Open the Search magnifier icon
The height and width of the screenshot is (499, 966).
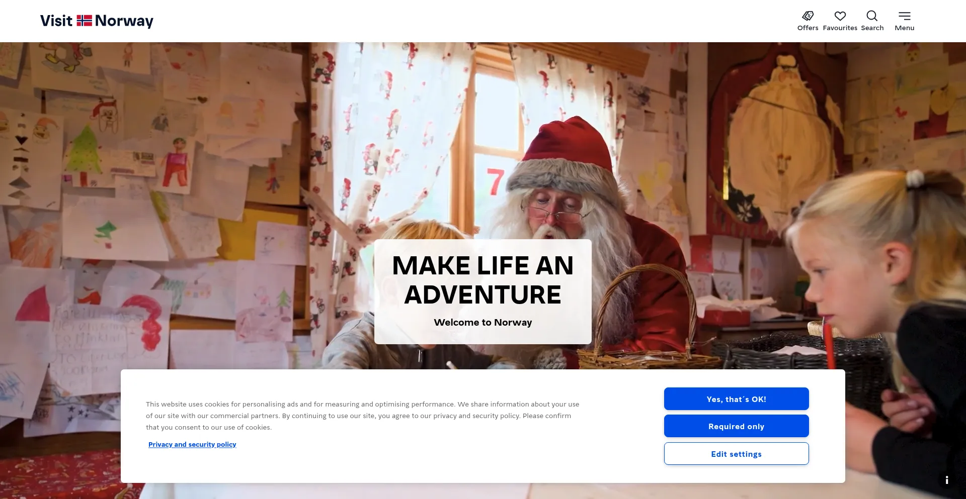tap(872, 16)
